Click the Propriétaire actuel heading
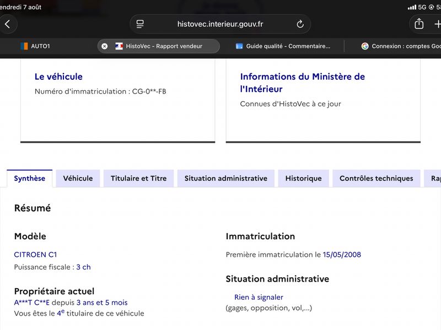 [54, 291]
